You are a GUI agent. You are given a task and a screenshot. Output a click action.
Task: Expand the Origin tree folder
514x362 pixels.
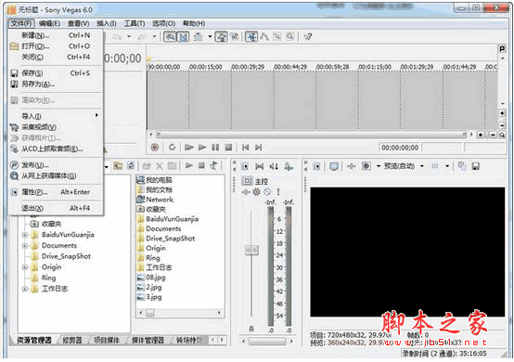[x=24, y=267]
